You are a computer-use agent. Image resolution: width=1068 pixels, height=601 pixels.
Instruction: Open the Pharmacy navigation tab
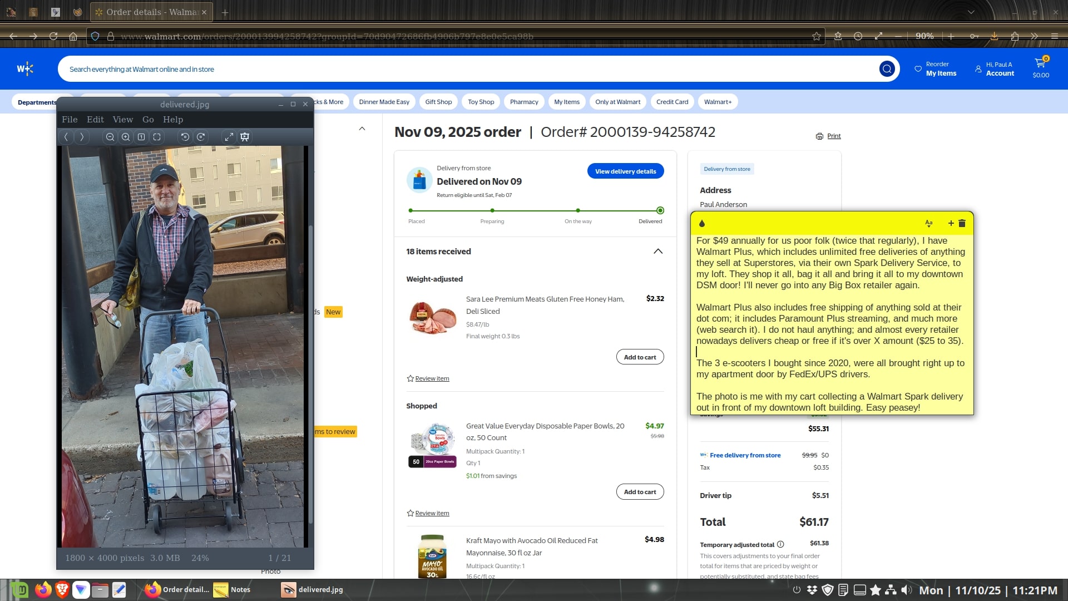click(523, 102)
